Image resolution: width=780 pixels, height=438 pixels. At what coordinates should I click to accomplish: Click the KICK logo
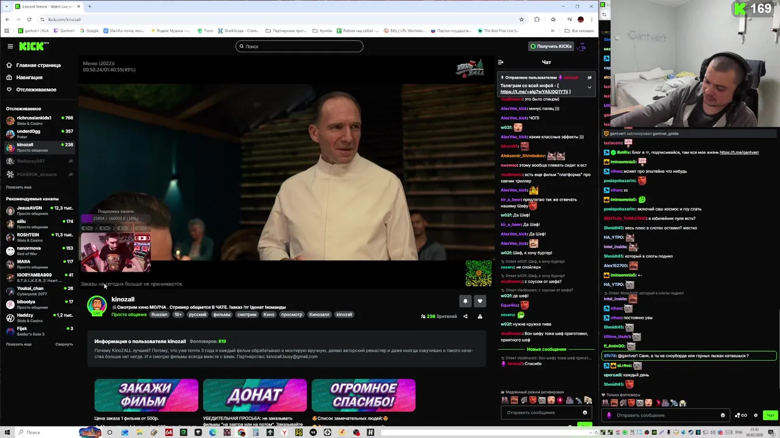[34, 46]
